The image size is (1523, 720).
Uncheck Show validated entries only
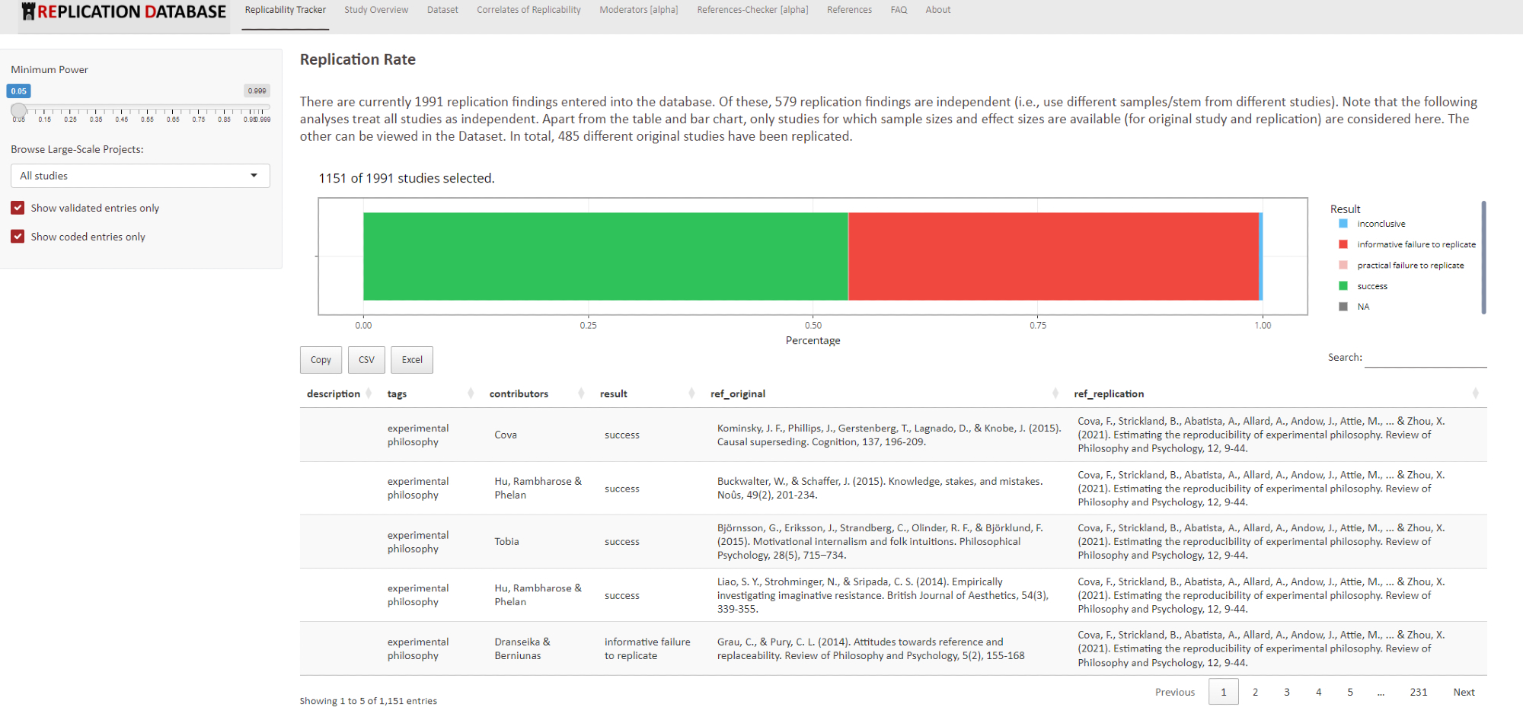tap(18, 208)
